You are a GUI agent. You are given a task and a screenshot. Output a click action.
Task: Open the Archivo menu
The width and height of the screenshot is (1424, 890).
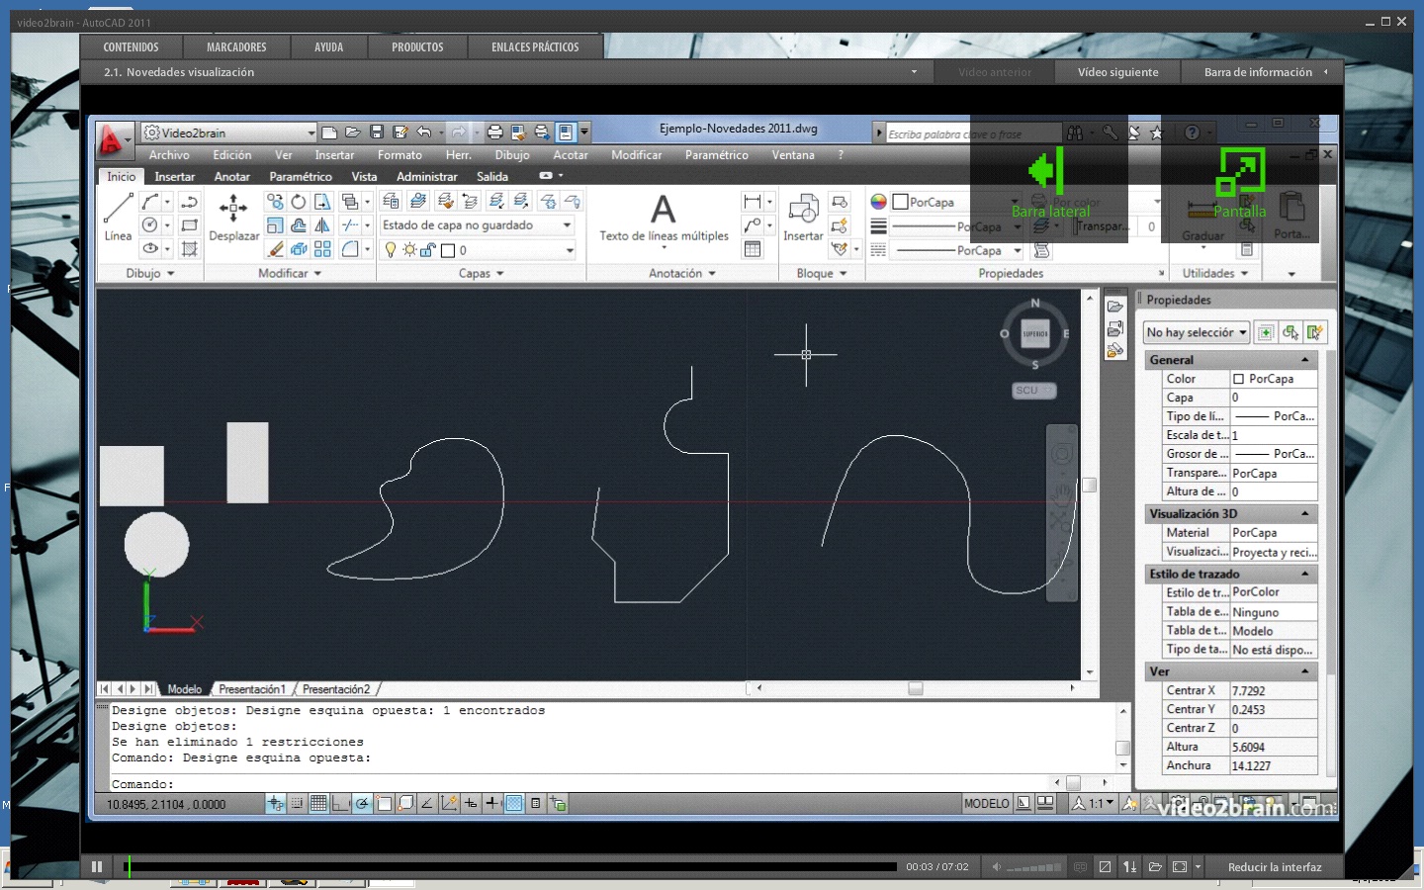(x=169, y=155)
